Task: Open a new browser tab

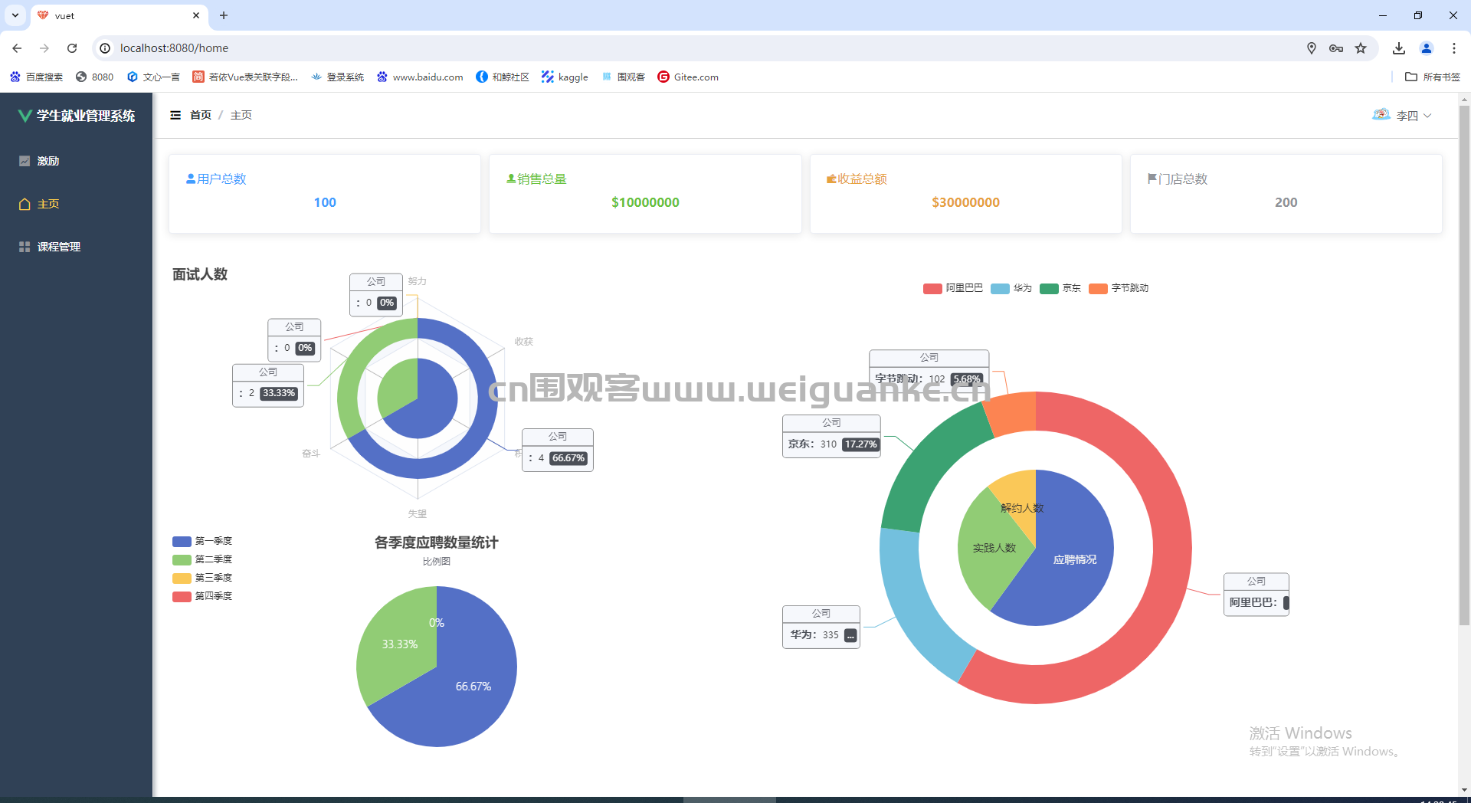Action: pyautogui.click(x=224, y=15)
